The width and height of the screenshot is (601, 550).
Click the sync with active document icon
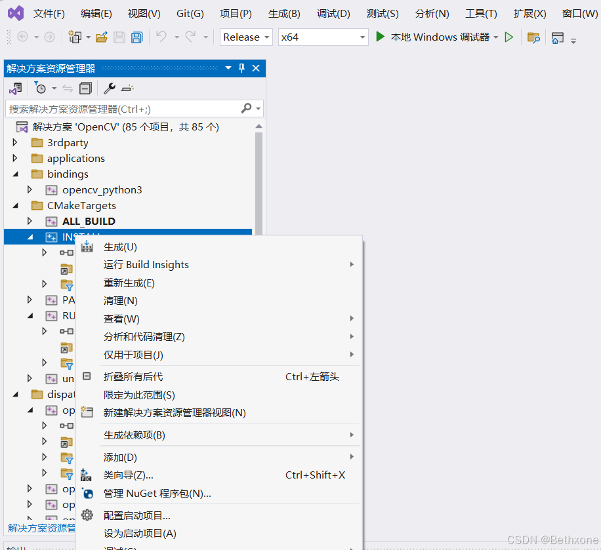click(x=68, y=88)
